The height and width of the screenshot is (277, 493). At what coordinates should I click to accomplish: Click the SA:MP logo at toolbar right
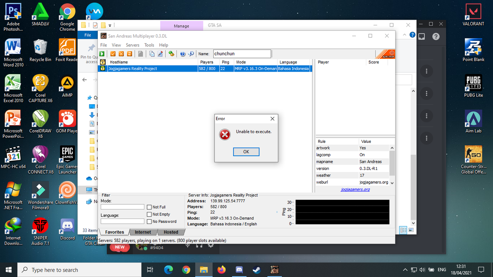click(385, 54)
